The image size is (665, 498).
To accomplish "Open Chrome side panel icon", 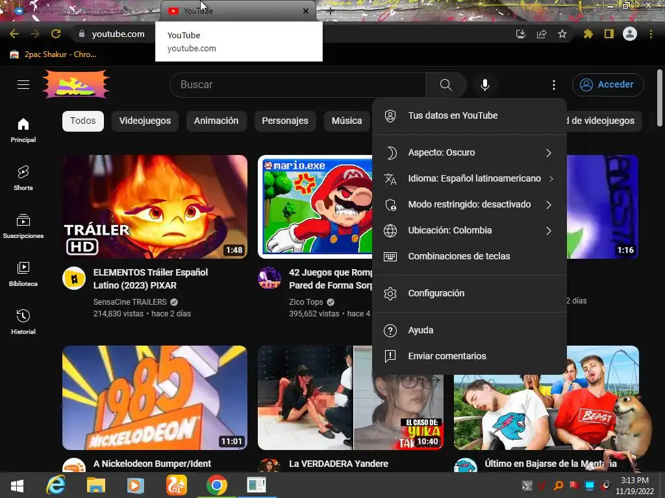I will [x=609, y=34].
